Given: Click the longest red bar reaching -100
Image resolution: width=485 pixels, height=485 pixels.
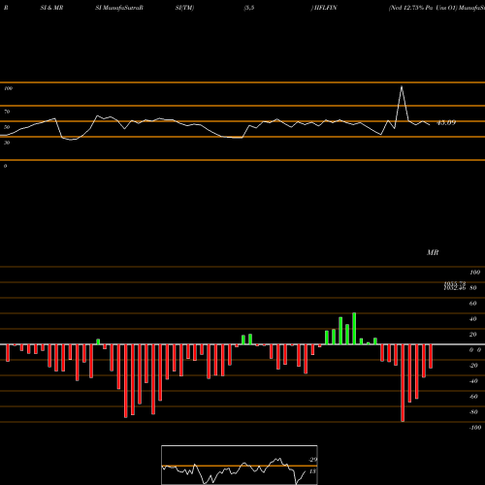Looking at the screenshot, I should click(x=403, y=383).
